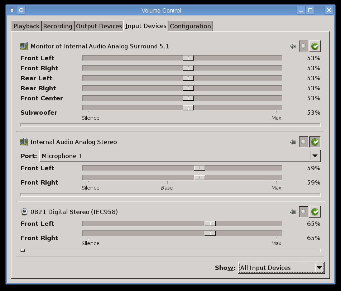This screenshot has width=341, height=291.
Task: Click the 'Subwoofer' channel label
Action: [x=39, y=113]
